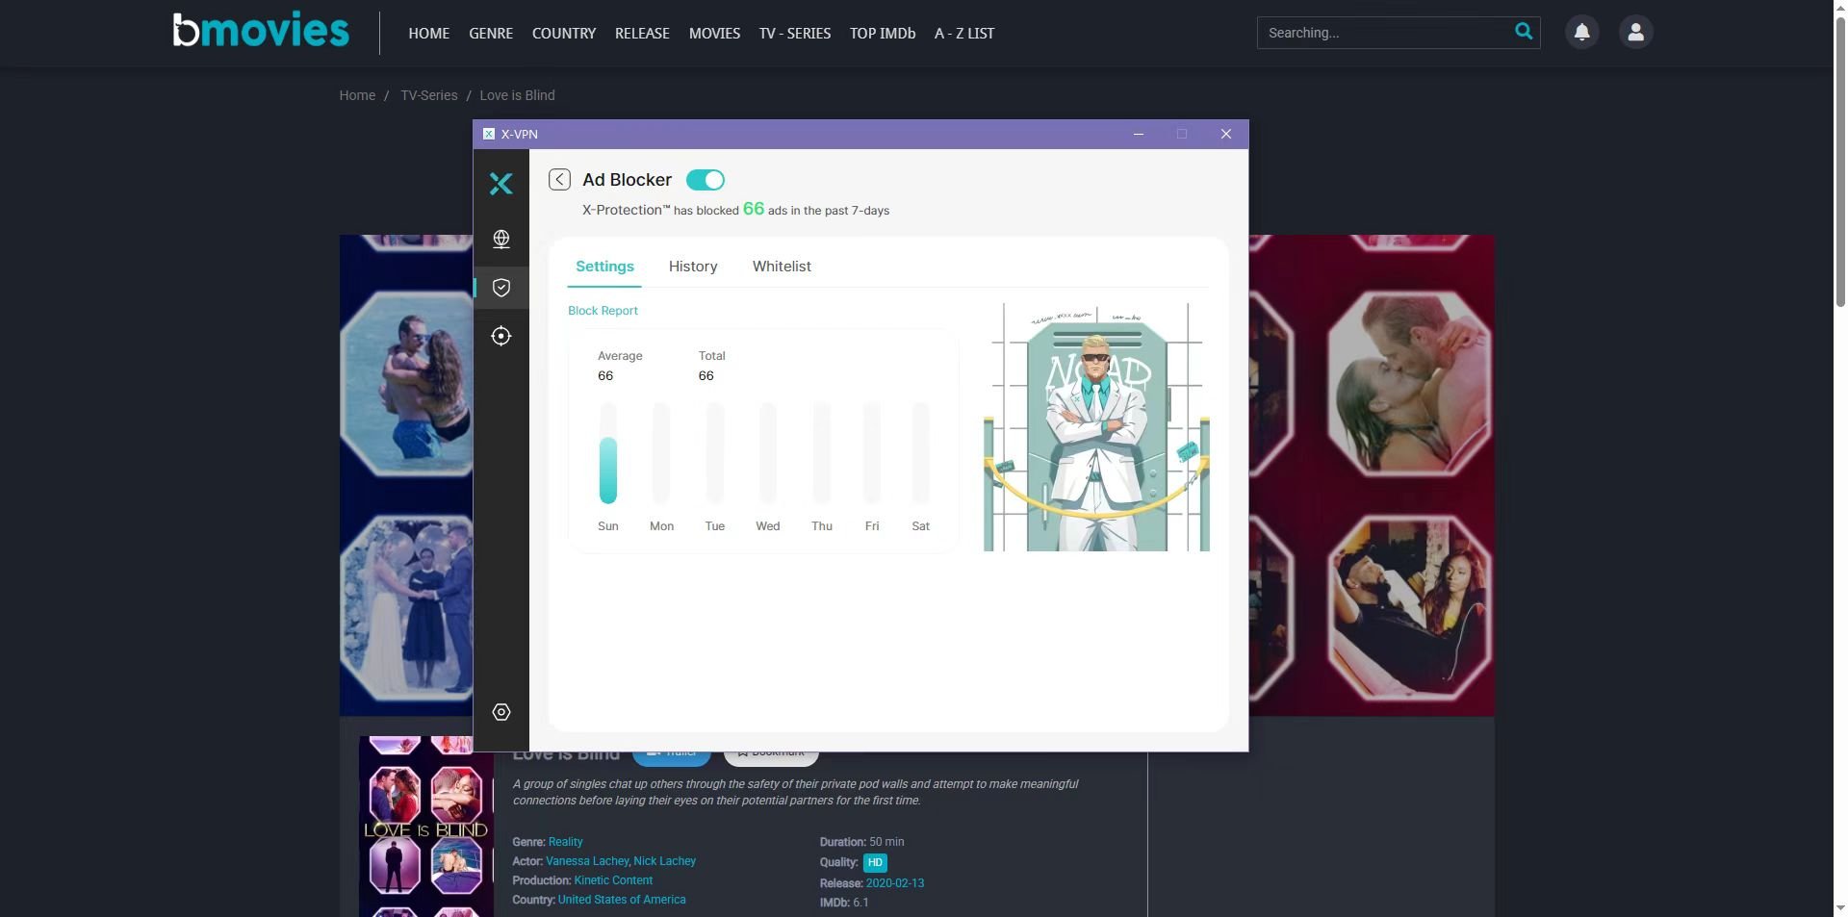
Task: Minimize the X-VPN window
Action: click(x=1138, y=134)
